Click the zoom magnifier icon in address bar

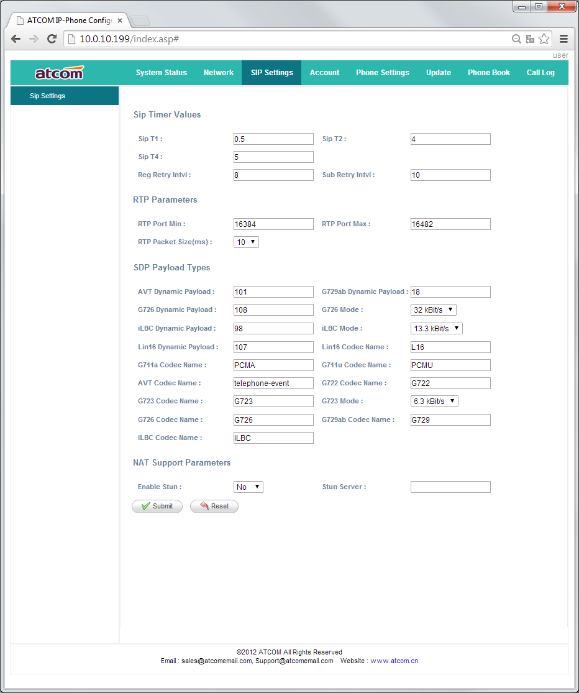(516, 39)
